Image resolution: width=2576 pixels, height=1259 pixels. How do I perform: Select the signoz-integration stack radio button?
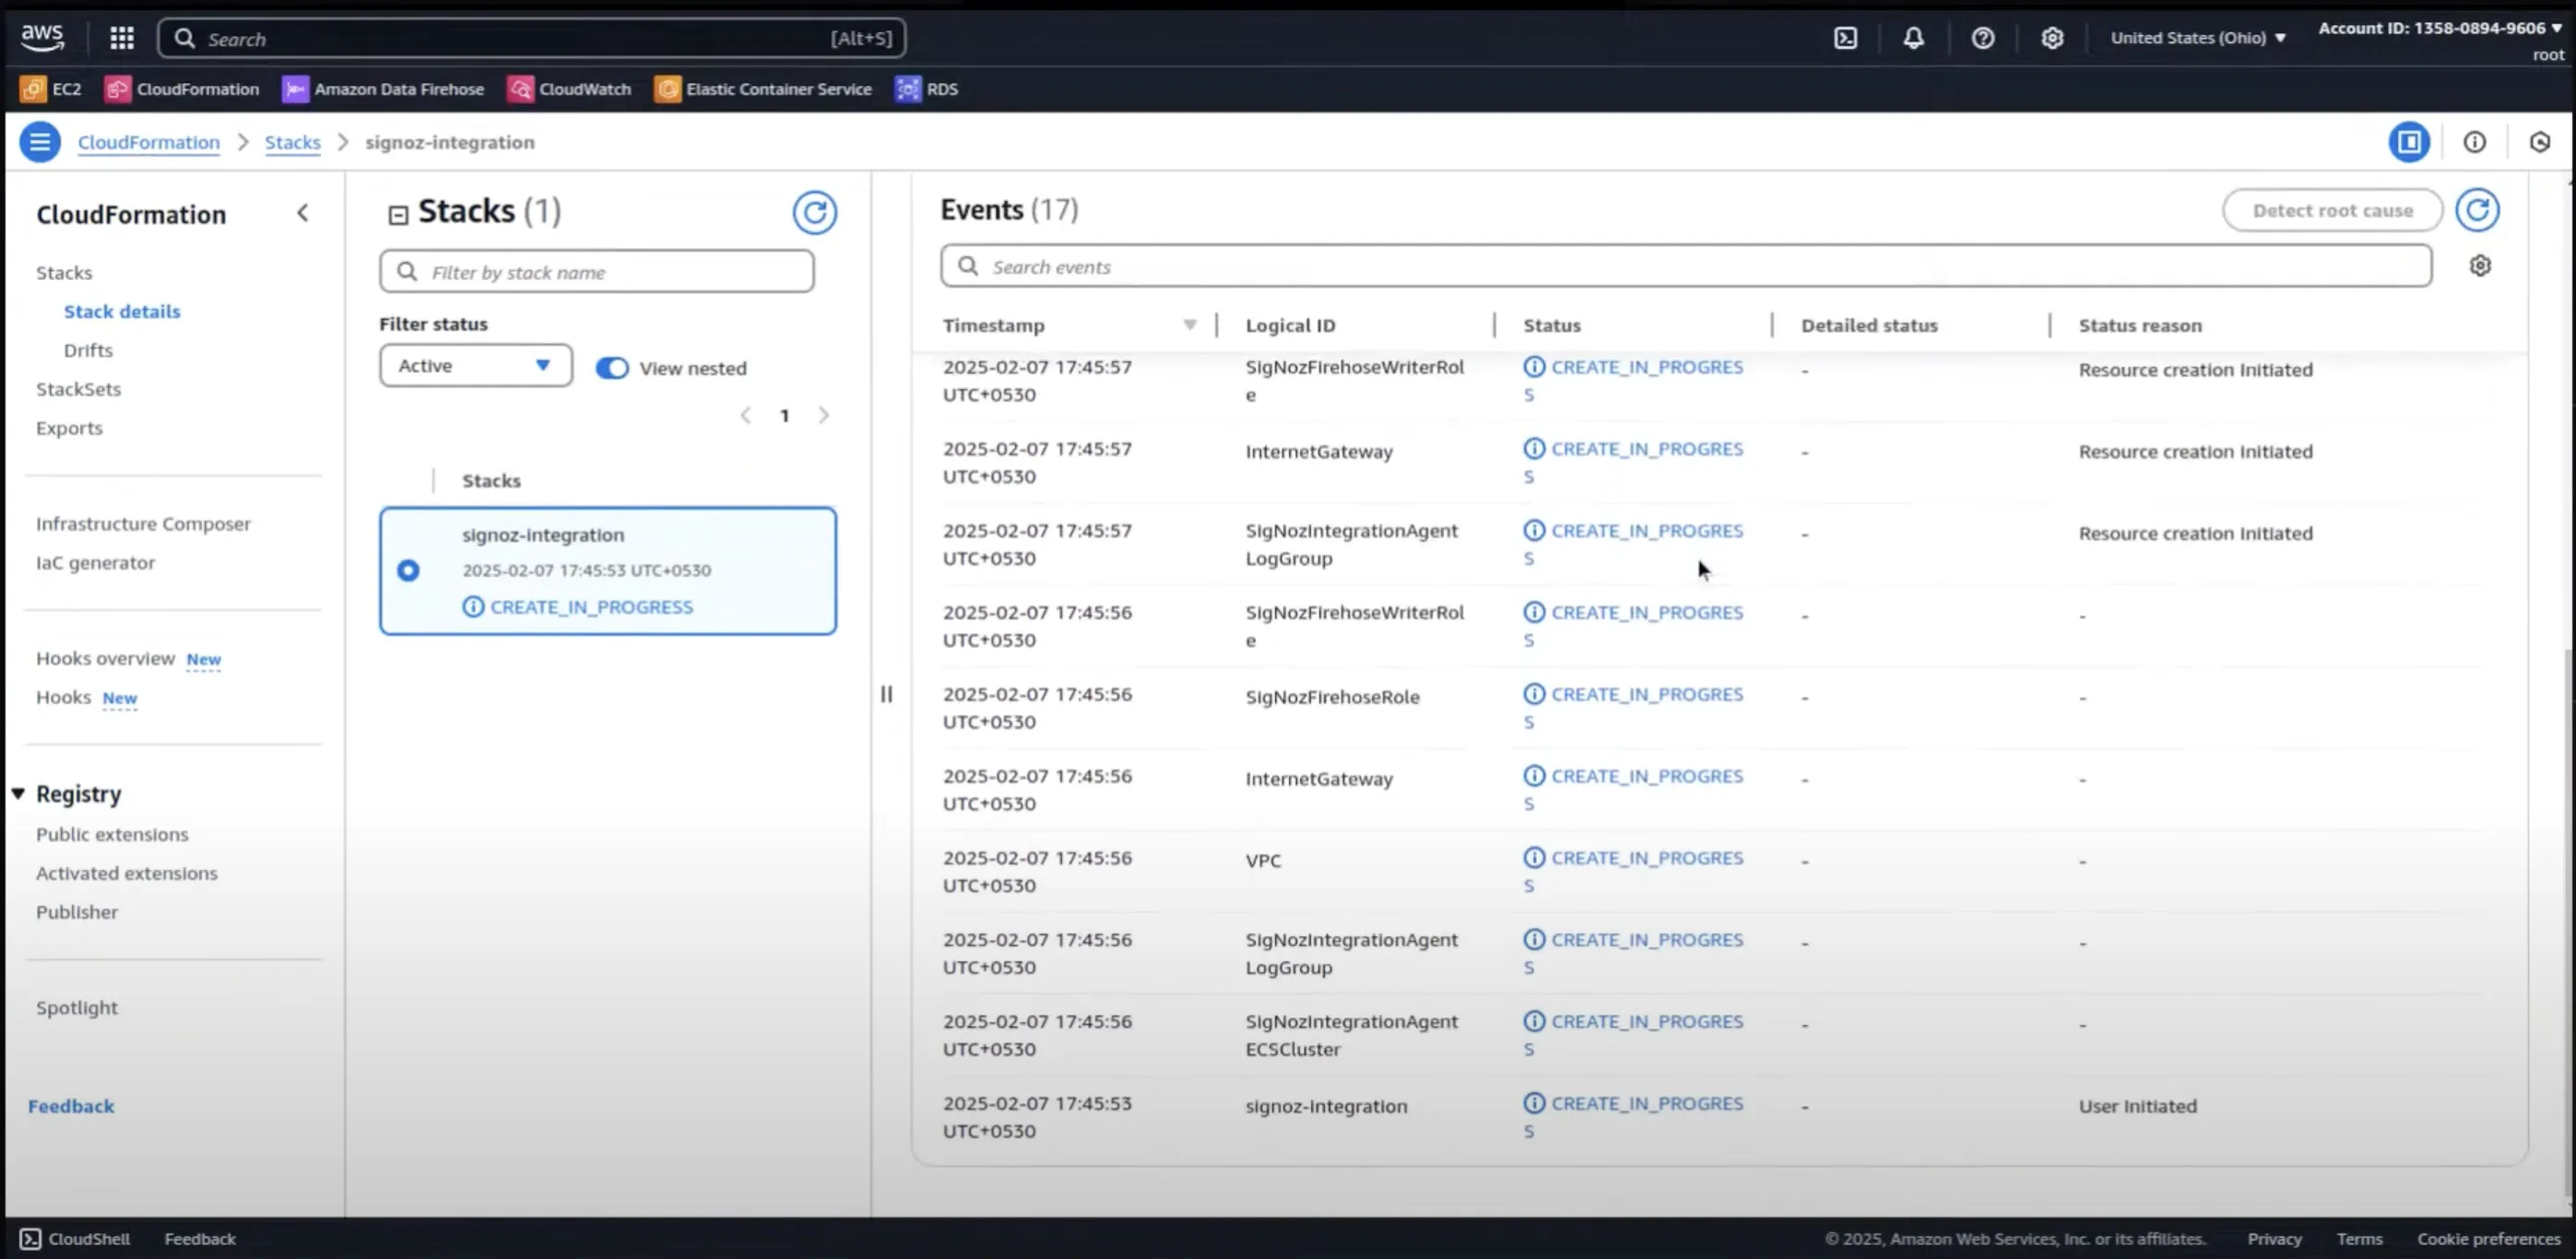pos(408,570)
